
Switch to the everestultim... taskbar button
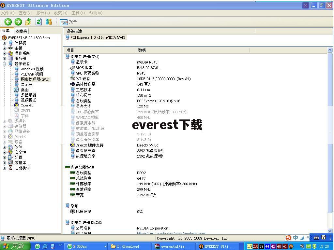click(x=173, y=246)
